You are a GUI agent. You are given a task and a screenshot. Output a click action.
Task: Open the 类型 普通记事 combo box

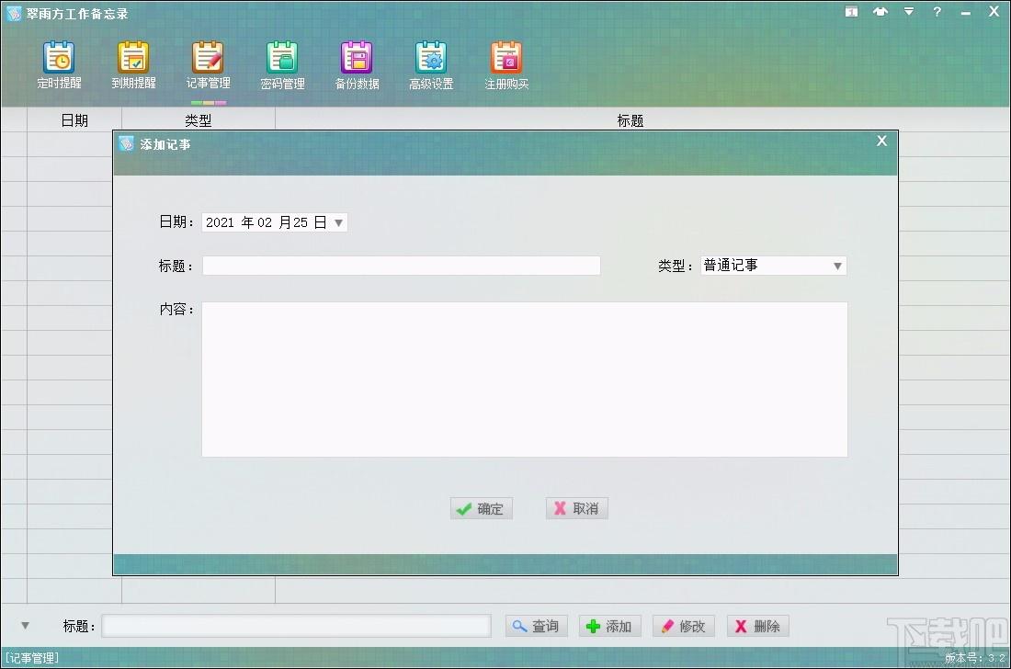point(773,266)
